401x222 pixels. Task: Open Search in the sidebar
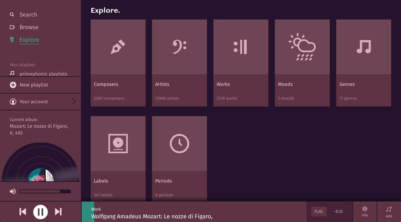point(28,14)
